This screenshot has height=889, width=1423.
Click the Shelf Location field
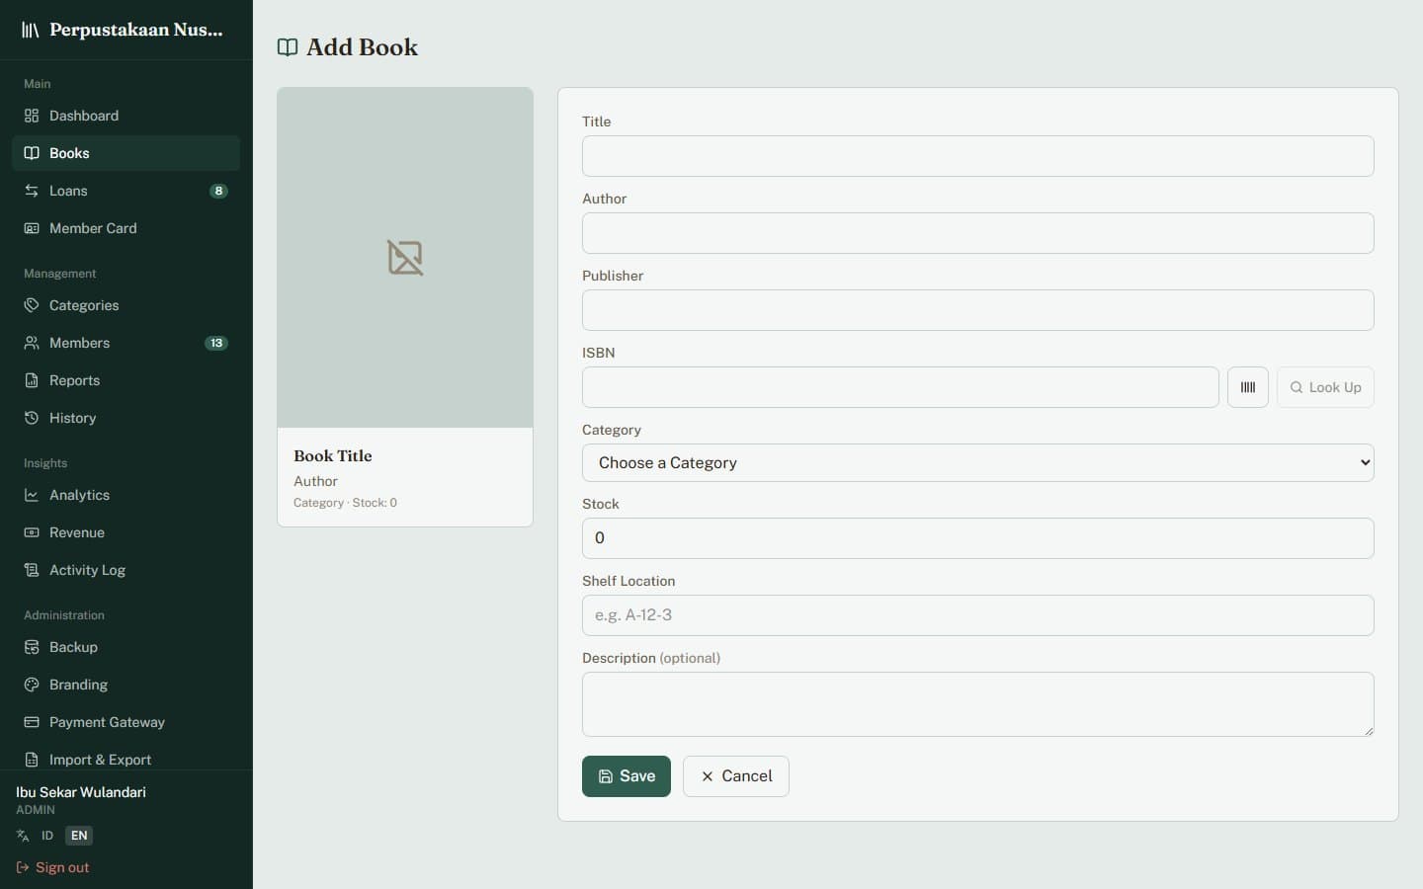coord(978,615)
